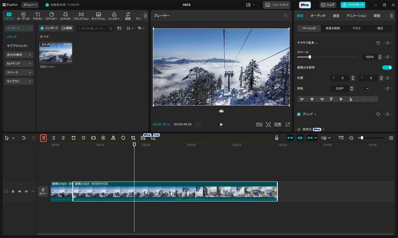The width and height of the screenshot is (398, 238).
Task: Click the Import button in media panel
Action: (x=49, y=28)
